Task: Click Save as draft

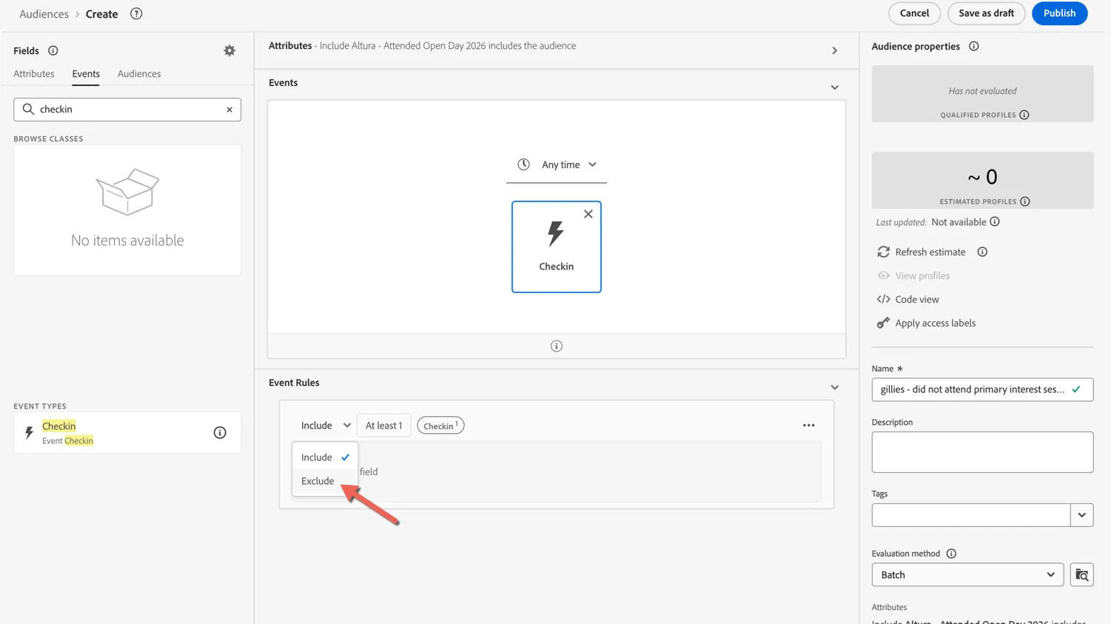Action: tap(986, 13)
